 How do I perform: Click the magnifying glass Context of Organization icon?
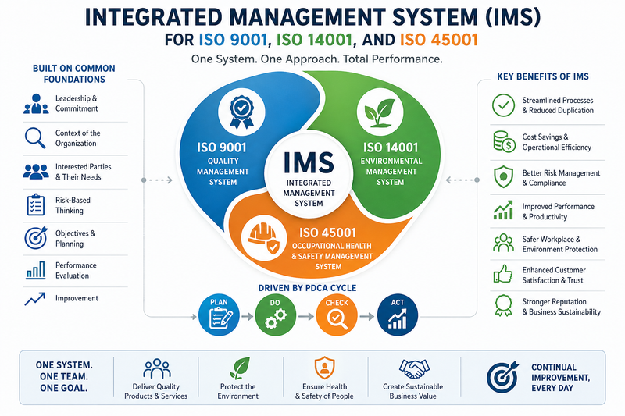coord(35,137)
